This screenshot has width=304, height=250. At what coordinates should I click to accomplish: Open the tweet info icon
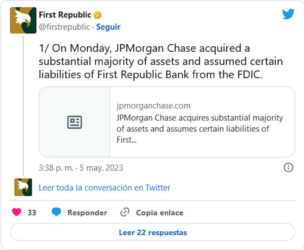tap(288, 168)
